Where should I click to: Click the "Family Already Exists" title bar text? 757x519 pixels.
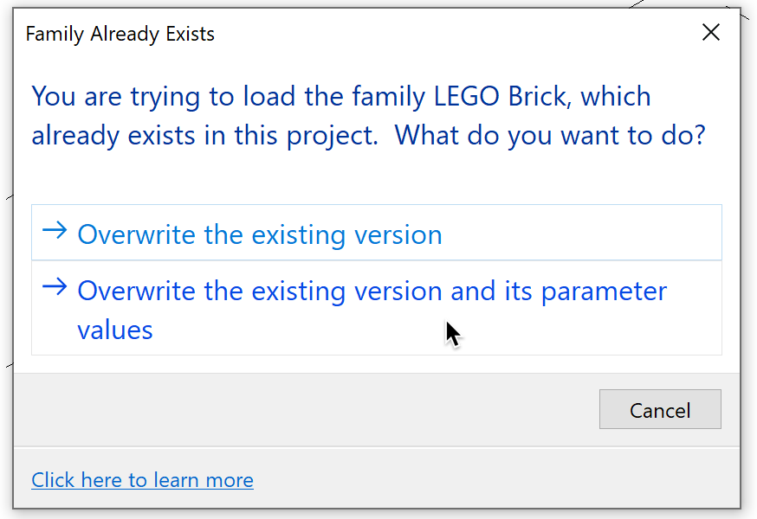[x=120, y=35]
